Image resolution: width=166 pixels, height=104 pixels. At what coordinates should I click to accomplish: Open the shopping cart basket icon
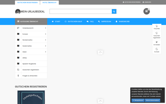147,11
